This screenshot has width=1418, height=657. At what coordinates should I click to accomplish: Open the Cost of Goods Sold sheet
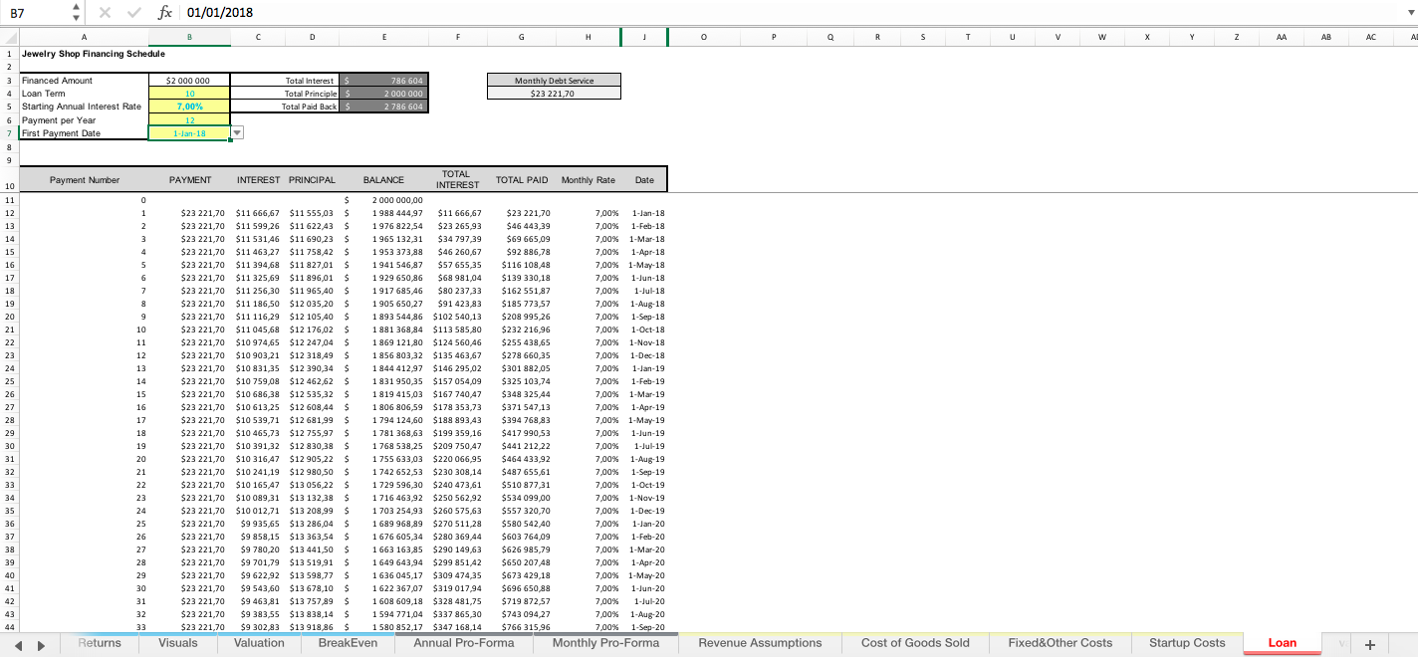915,643
